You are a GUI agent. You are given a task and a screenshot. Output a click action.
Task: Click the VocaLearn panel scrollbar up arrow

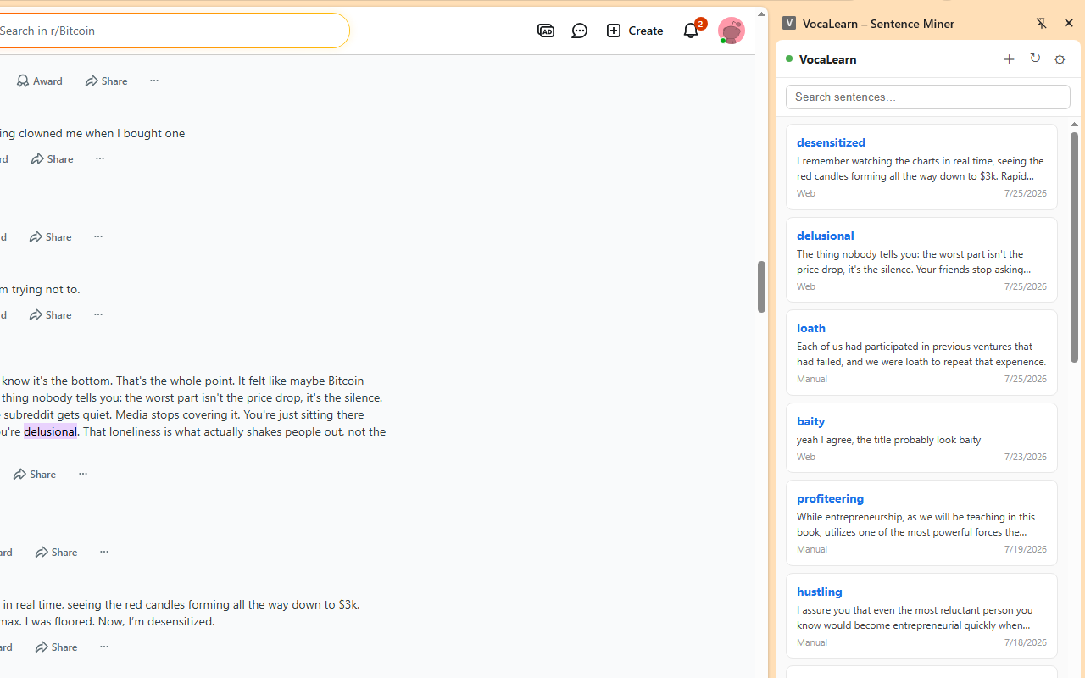(x=1074, y=125)
